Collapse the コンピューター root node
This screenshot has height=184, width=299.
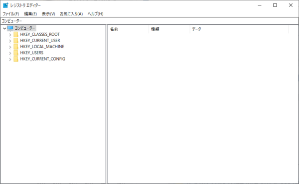4,28
